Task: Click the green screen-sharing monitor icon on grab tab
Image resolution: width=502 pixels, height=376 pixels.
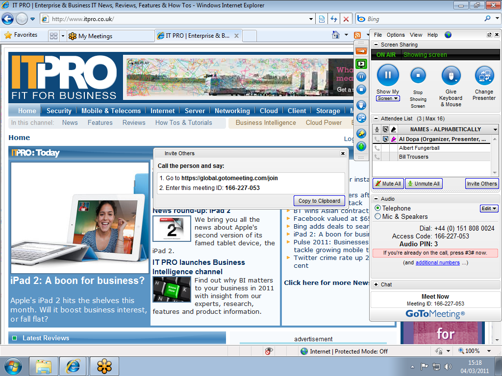Action: (361, 64)
